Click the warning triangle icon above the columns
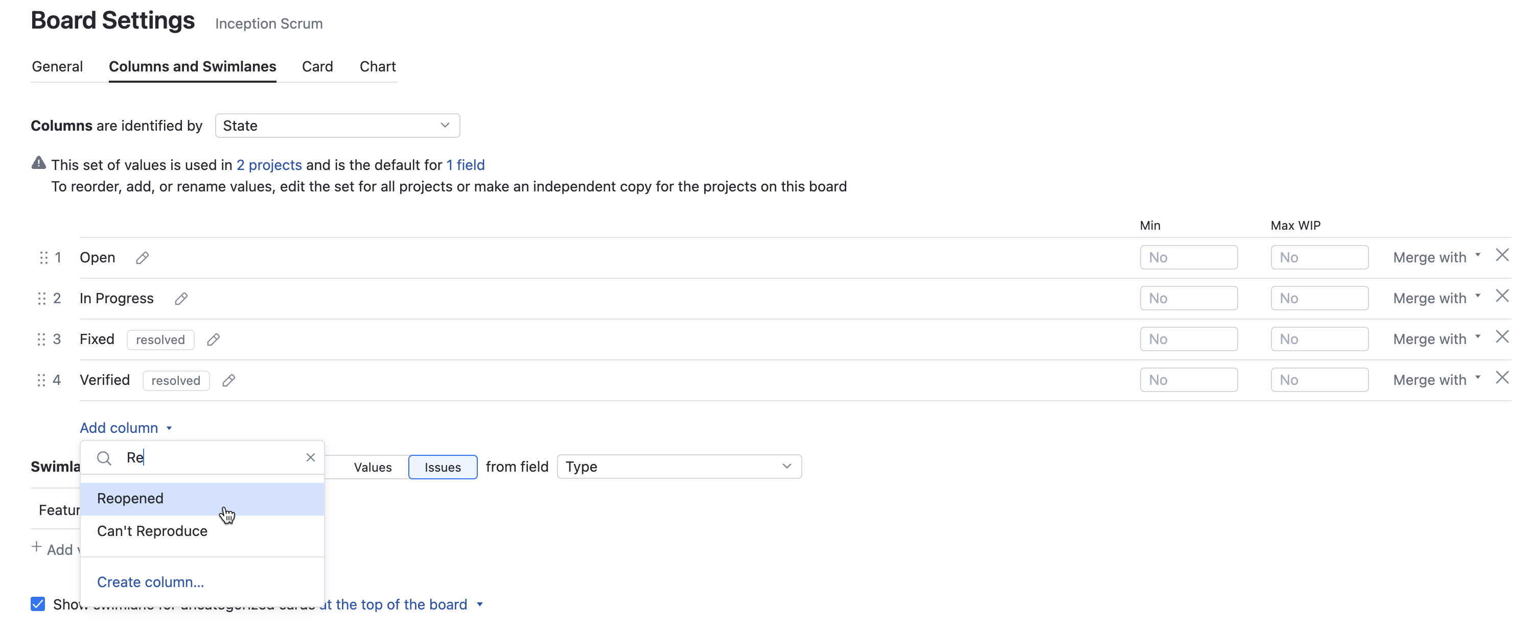1530x634 pixels. (38, 162)
